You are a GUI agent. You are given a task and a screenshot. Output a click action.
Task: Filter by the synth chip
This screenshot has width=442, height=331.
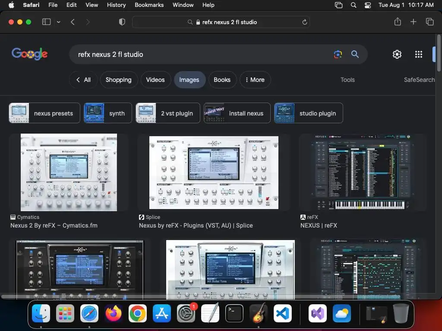pos(107,113)
